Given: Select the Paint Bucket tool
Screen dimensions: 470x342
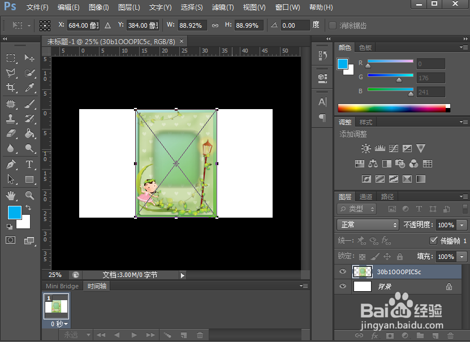Looking at the screenshot, I should point(29,133).
